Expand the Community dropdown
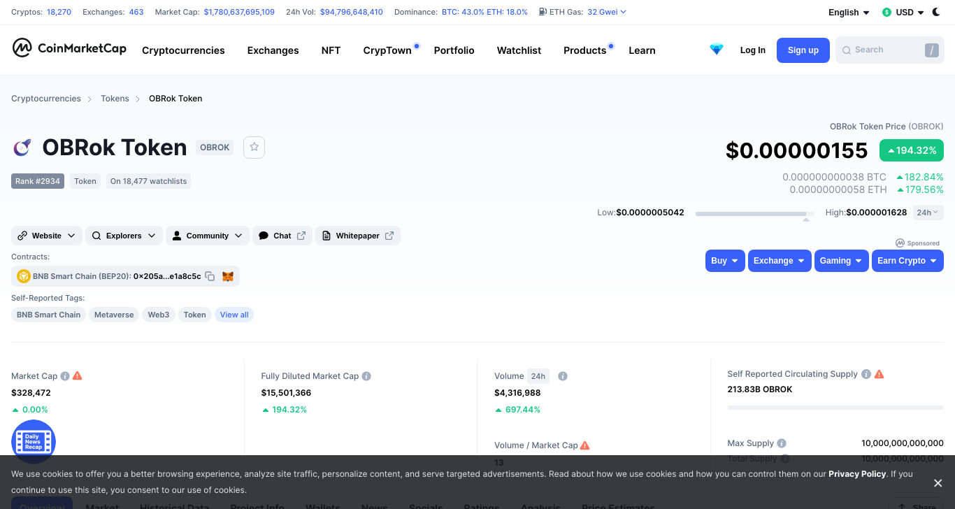955x509 pixels. (208, 236)
